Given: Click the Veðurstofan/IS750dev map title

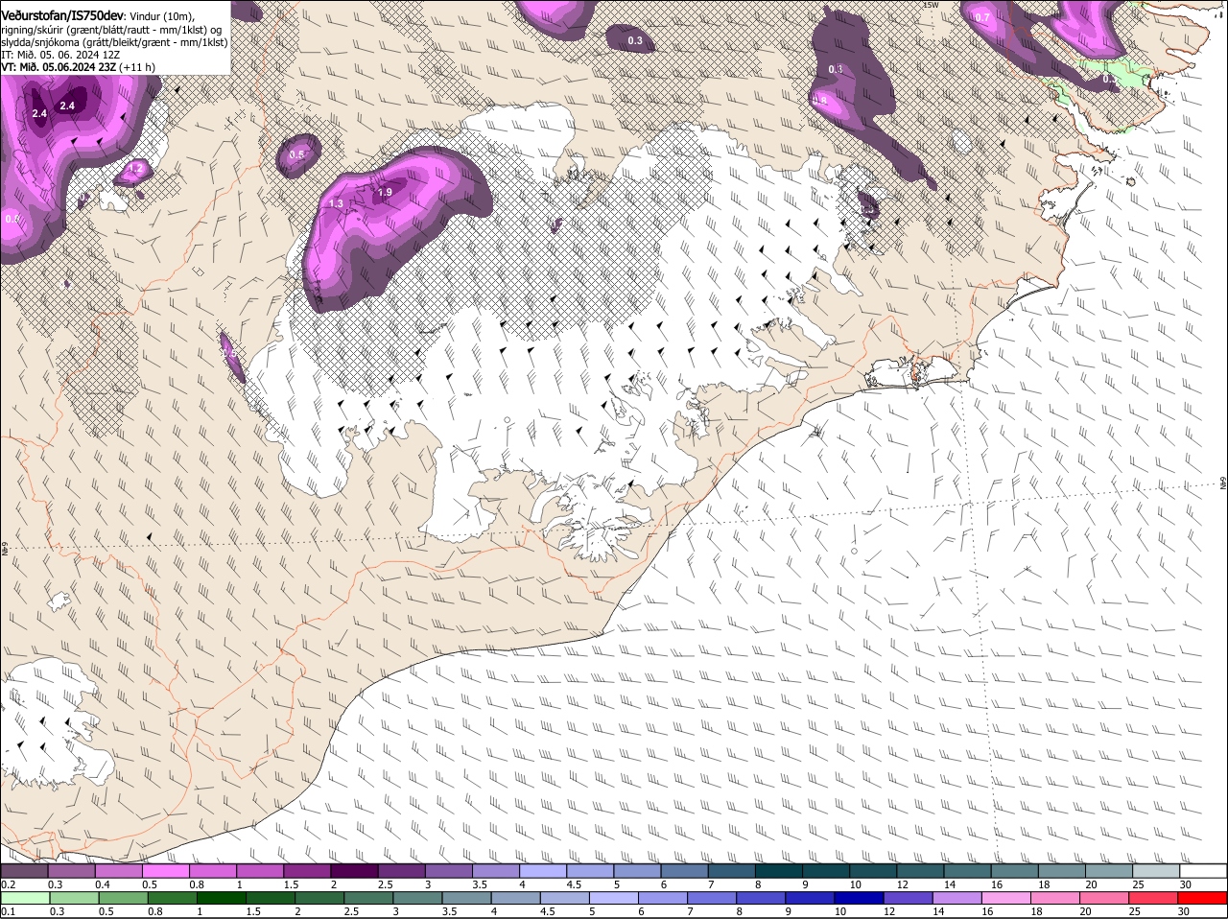Looking at the screenshot, I should 62,14.
